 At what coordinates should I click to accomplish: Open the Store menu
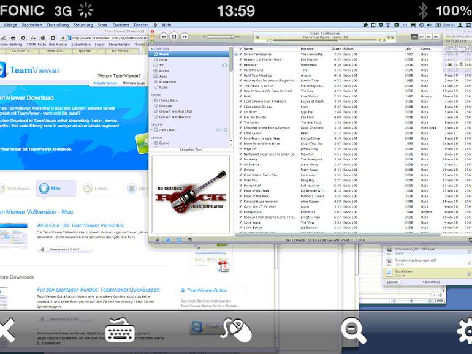pos(102,25)
